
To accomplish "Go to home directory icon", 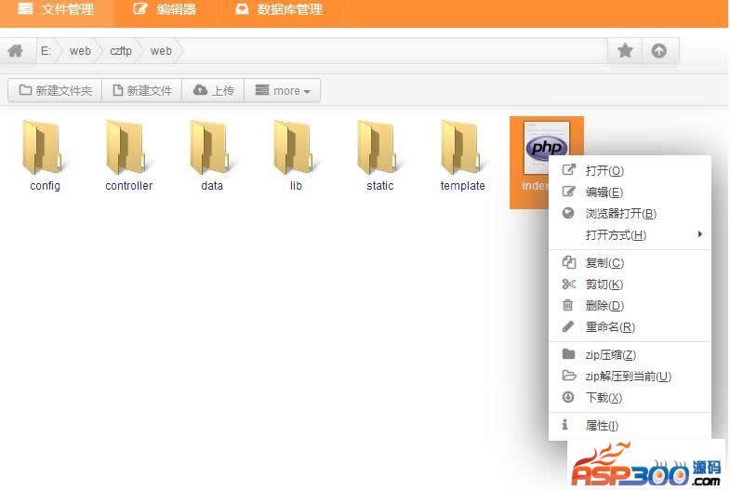I will [16, 51].
